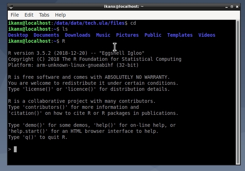Maximize the terminal window
The height and width of the screenshot is (171, 245).
(x=232, y=7)
